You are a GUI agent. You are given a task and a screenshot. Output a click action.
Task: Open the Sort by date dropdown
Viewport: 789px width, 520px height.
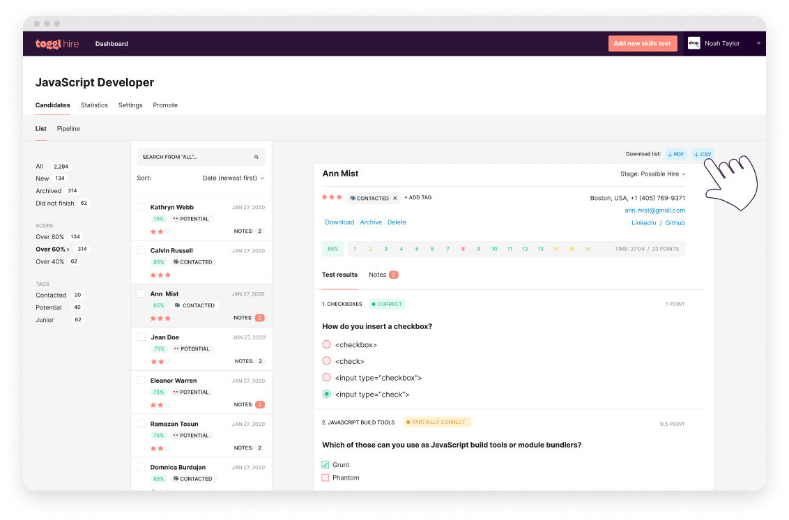(x=233, y=178)
